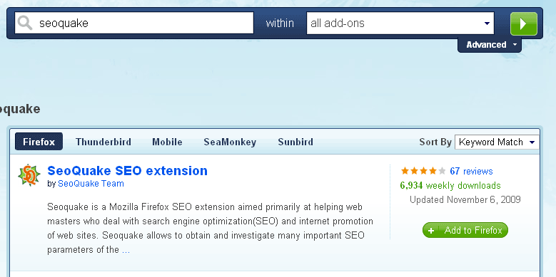The height and width of the screenshot is (277, 556).
Task: Switch to the Mobile tab
Action: tap(167, 142)
